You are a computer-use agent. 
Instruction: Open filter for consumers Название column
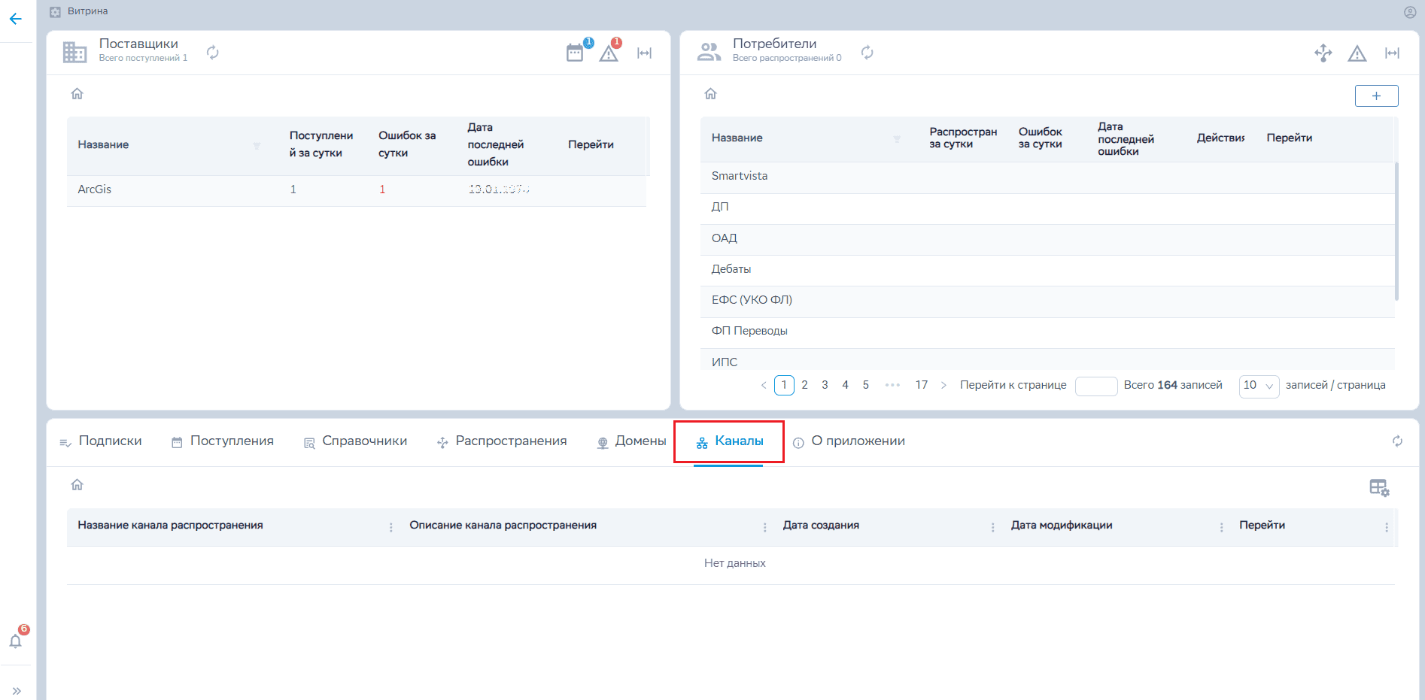pyautogui.click(x=897, y=139)
